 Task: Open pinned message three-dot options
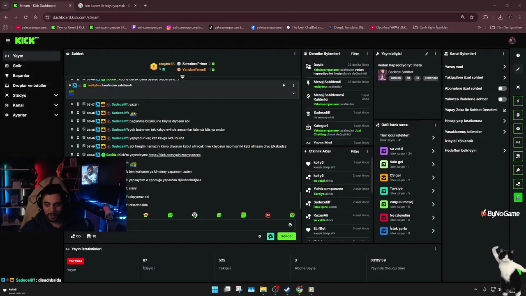(293, 86)
